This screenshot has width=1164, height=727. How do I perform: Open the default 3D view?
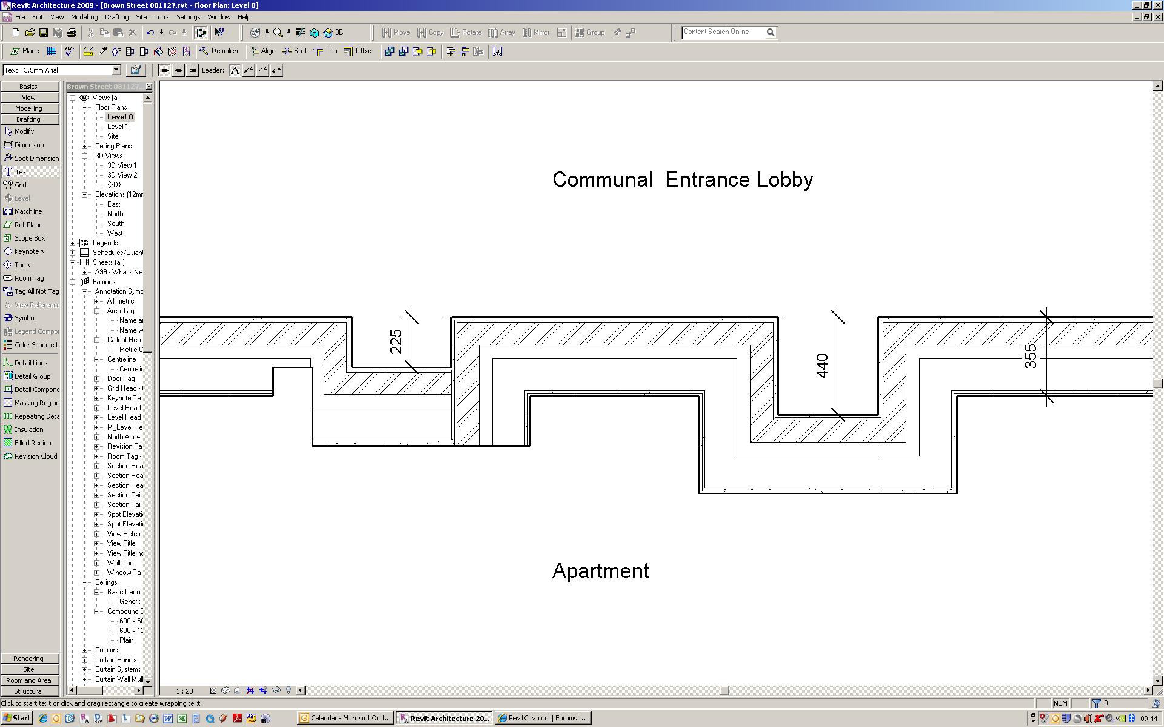[x=333, y=33]
